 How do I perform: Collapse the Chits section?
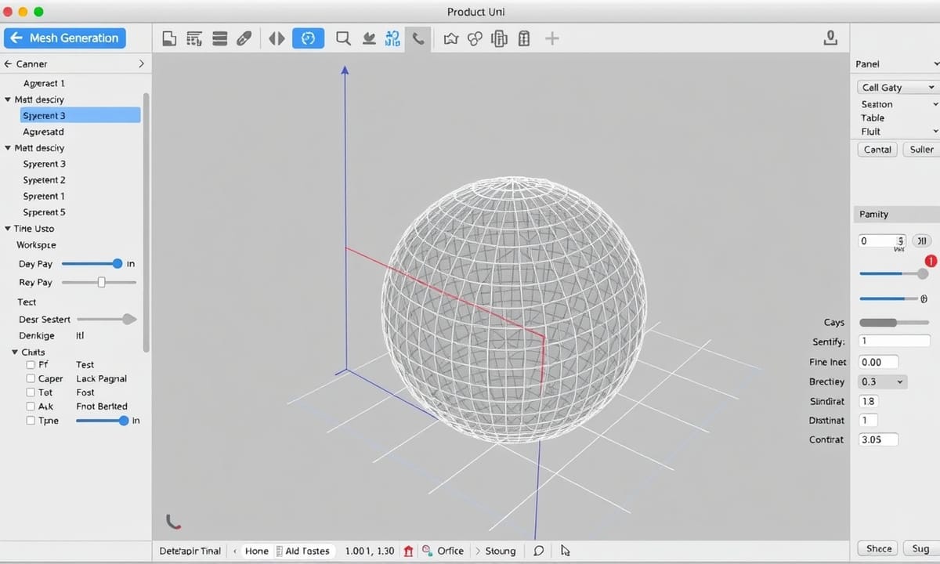(15, 352)
